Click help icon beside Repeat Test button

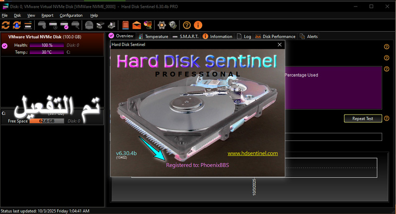pyautogui.click(x=387, y=119)
